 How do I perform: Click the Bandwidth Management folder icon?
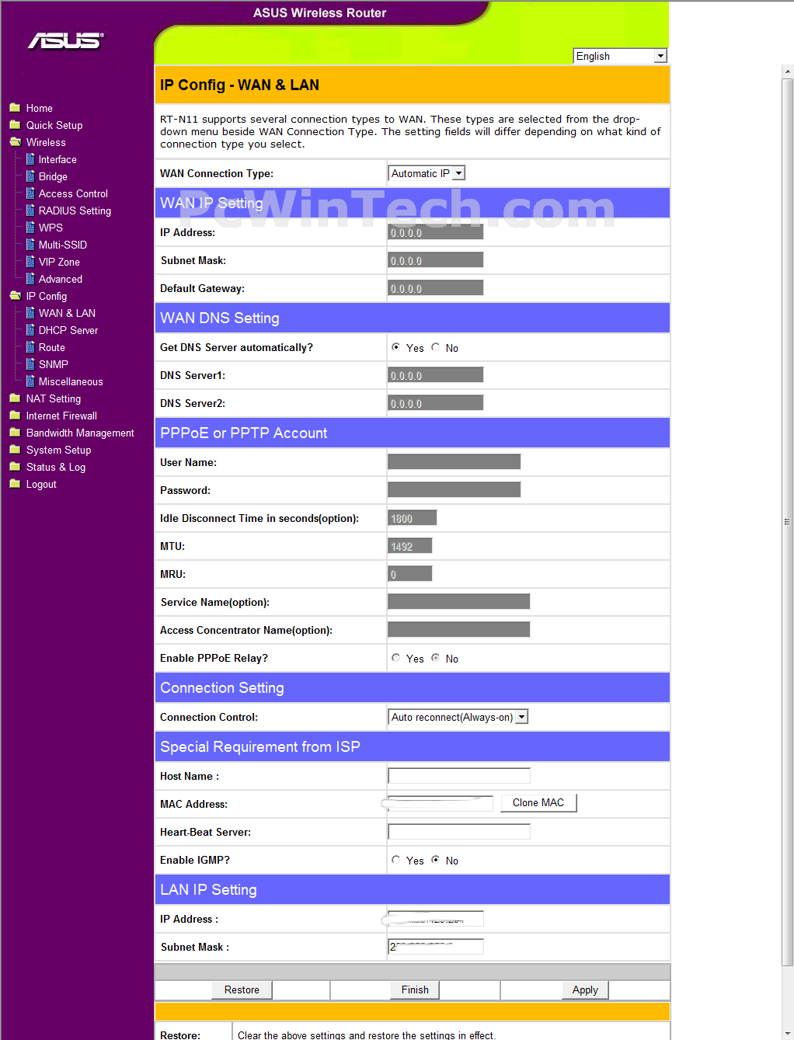click(x=15, y=433)
